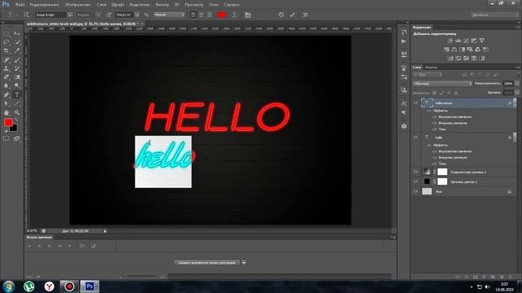Open the layer fill dropdown arrow
This screenshot has height=293, width=522.
[516, 93]
